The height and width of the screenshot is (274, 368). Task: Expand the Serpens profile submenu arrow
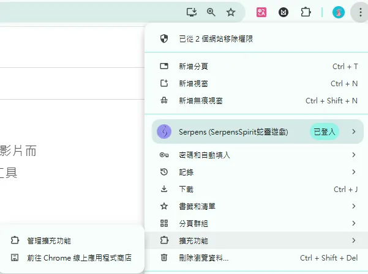tap(354, 131)
